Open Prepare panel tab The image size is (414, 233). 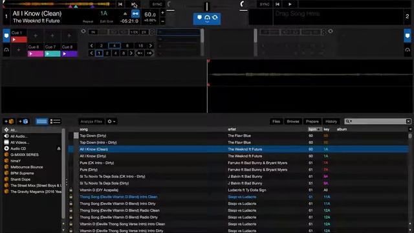click(312, 122)
